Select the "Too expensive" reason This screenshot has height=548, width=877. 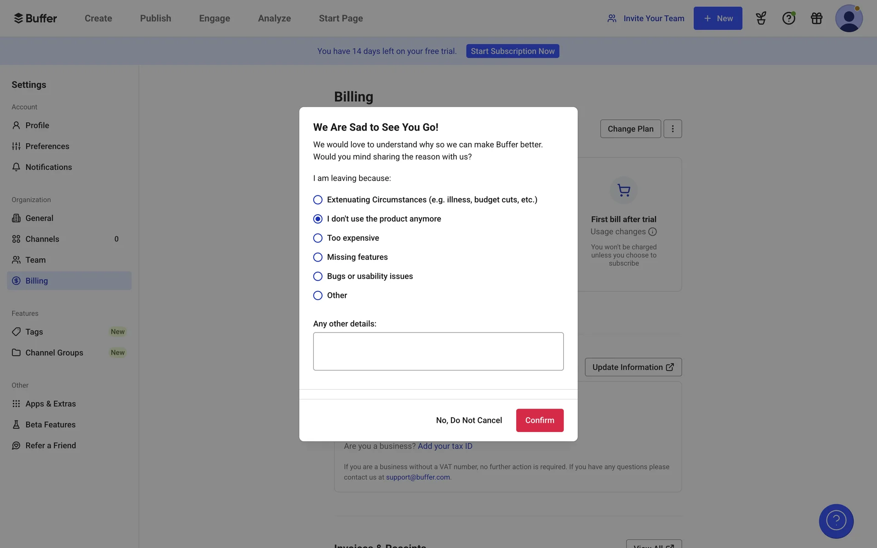[318, 238]
